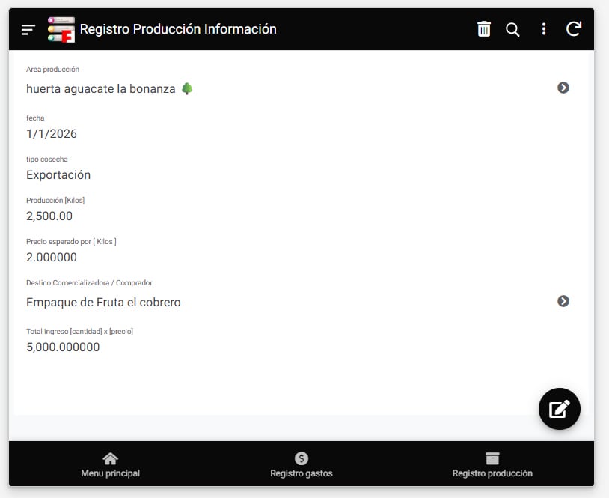The image size is (609, 498).
Task: Click the tree icon beside bonanza
Action: click(x=187, y=88)
